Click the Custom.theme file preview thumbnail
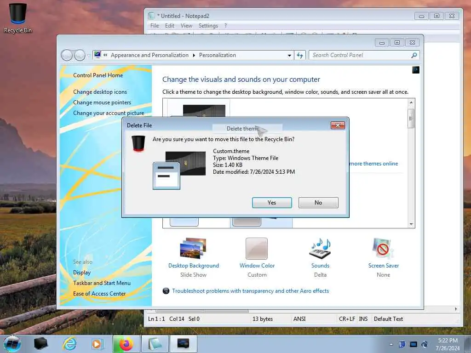The width and height of the screenshot is (471, 353). tap(179, 170)
